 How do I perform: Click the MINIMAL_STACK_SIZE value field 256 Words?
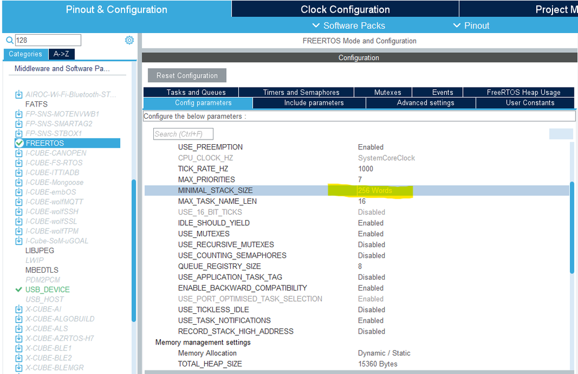pos(375,190)
